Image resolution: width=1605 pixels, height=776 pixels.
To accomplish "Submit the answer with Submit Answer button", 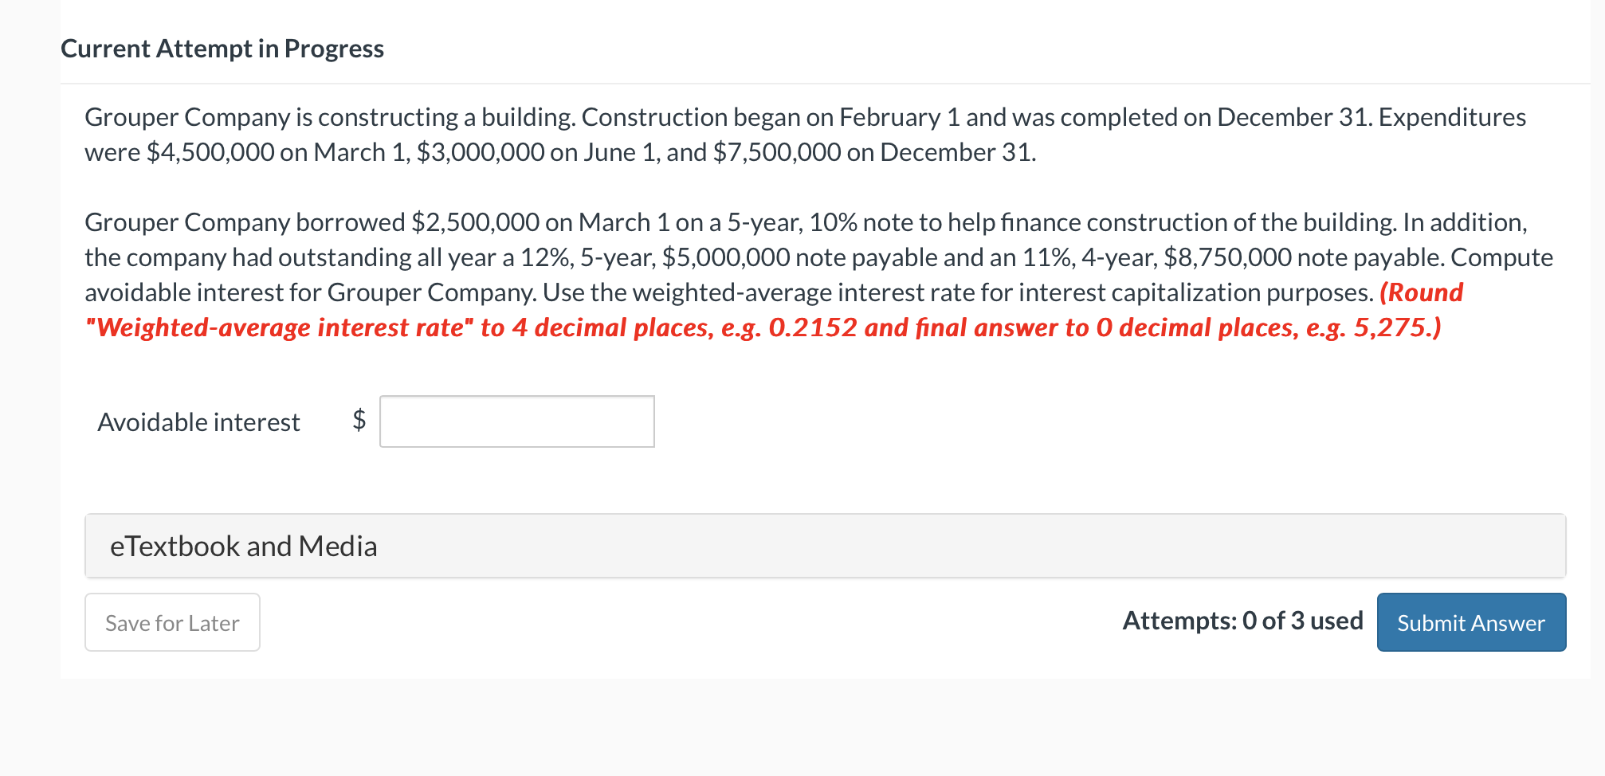I will (x=1470, y=622).
